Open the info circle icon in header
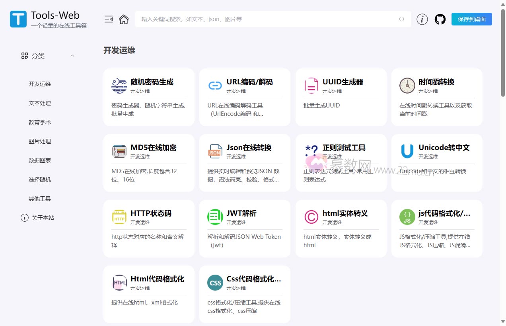Image resolution: width=506 pixels, height=326 pixels. pos(422,19)
